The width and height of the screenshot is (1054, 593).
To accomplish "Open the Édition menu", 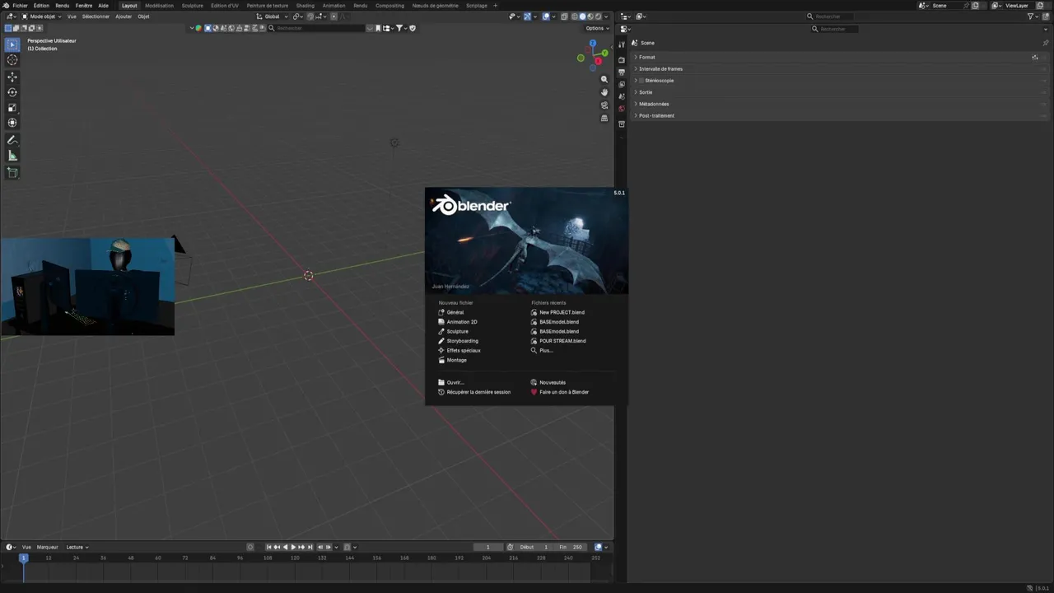I will (41, 6).
